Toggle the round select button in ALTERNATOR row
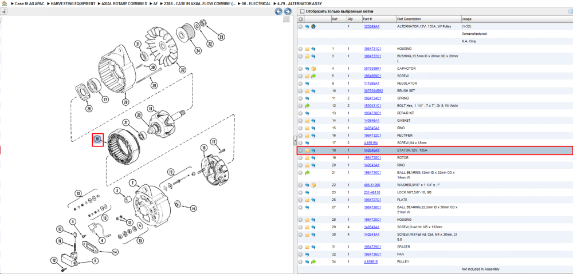 pos(300,27)
